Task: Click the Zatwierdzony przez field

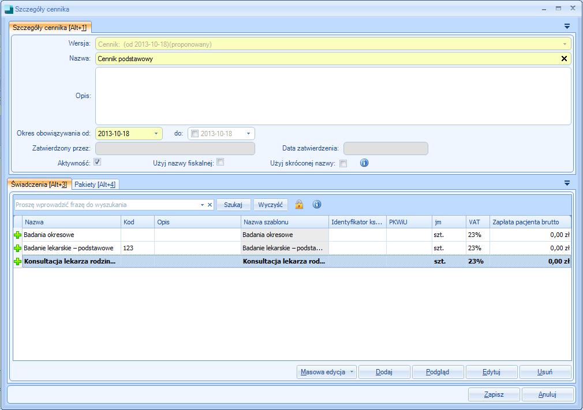Action: click(175, 148)
